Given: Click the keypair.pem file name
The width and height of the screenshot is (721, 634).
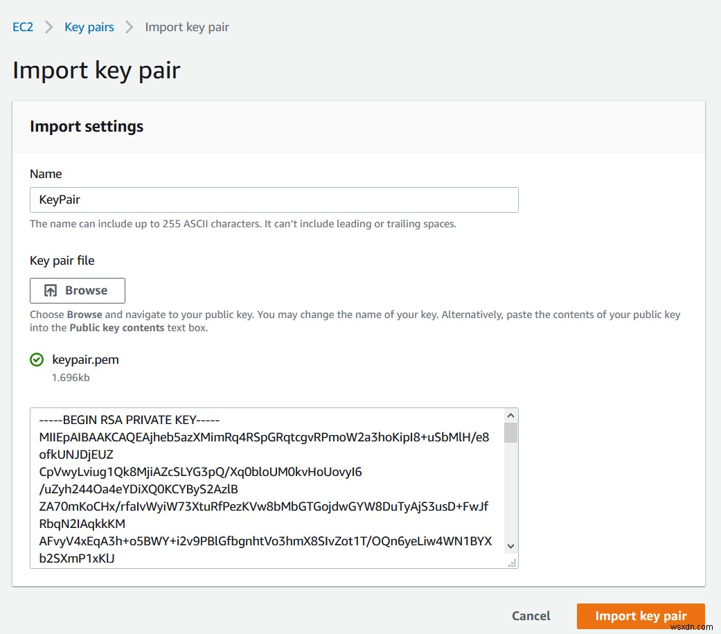Looking at the screenshot, I should point(85,360).
